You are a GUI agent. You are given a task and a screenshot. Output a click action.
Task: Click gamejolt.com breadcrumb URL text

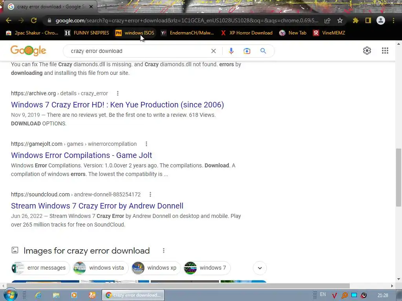(74, 144)
